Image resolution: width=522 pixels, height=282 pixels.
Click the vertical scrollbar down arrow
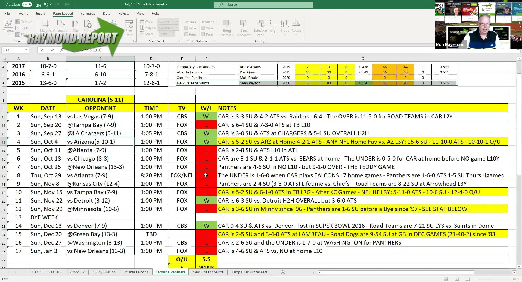[x=519, y=267]
